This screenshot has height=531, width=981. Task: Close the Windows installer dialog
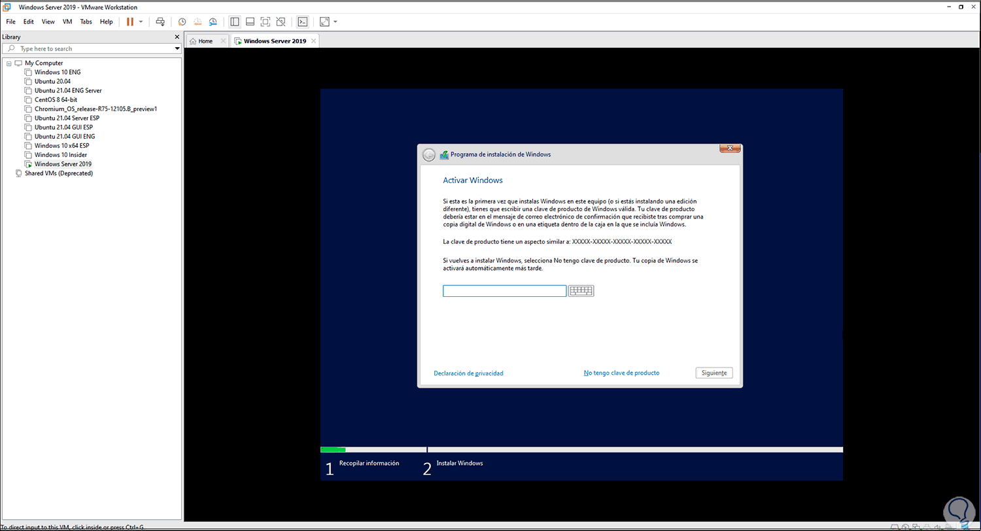click(x=729, y=148)
